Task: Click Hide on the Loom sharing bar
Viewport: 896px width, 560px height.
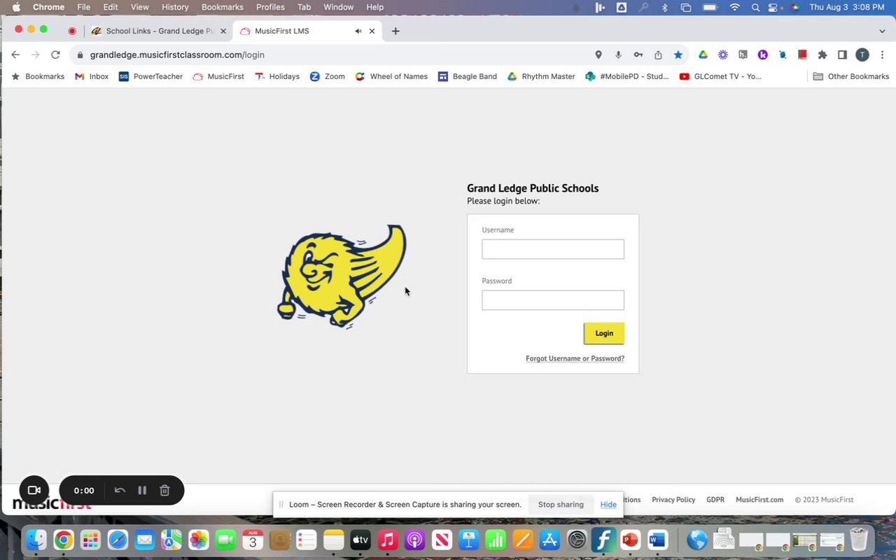Action: click(x=608, y=504)
